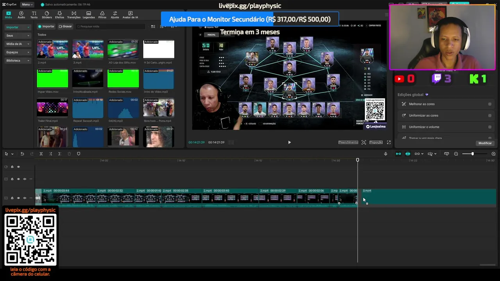The image size is (500, 281).
Task: Click the Preenchimento button
Action: click(x=348, y=142)
